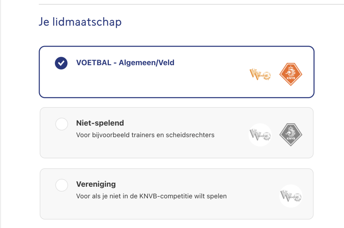Click the orange KNVB lion logo
This screenshot has height=228, width=344.
coord(291,74)
